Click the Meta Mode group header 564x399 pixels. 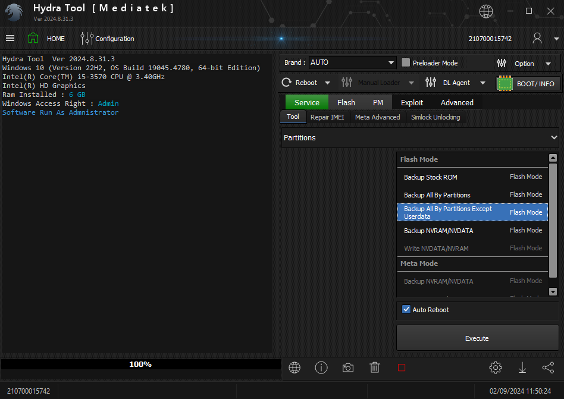coord(472,263)
